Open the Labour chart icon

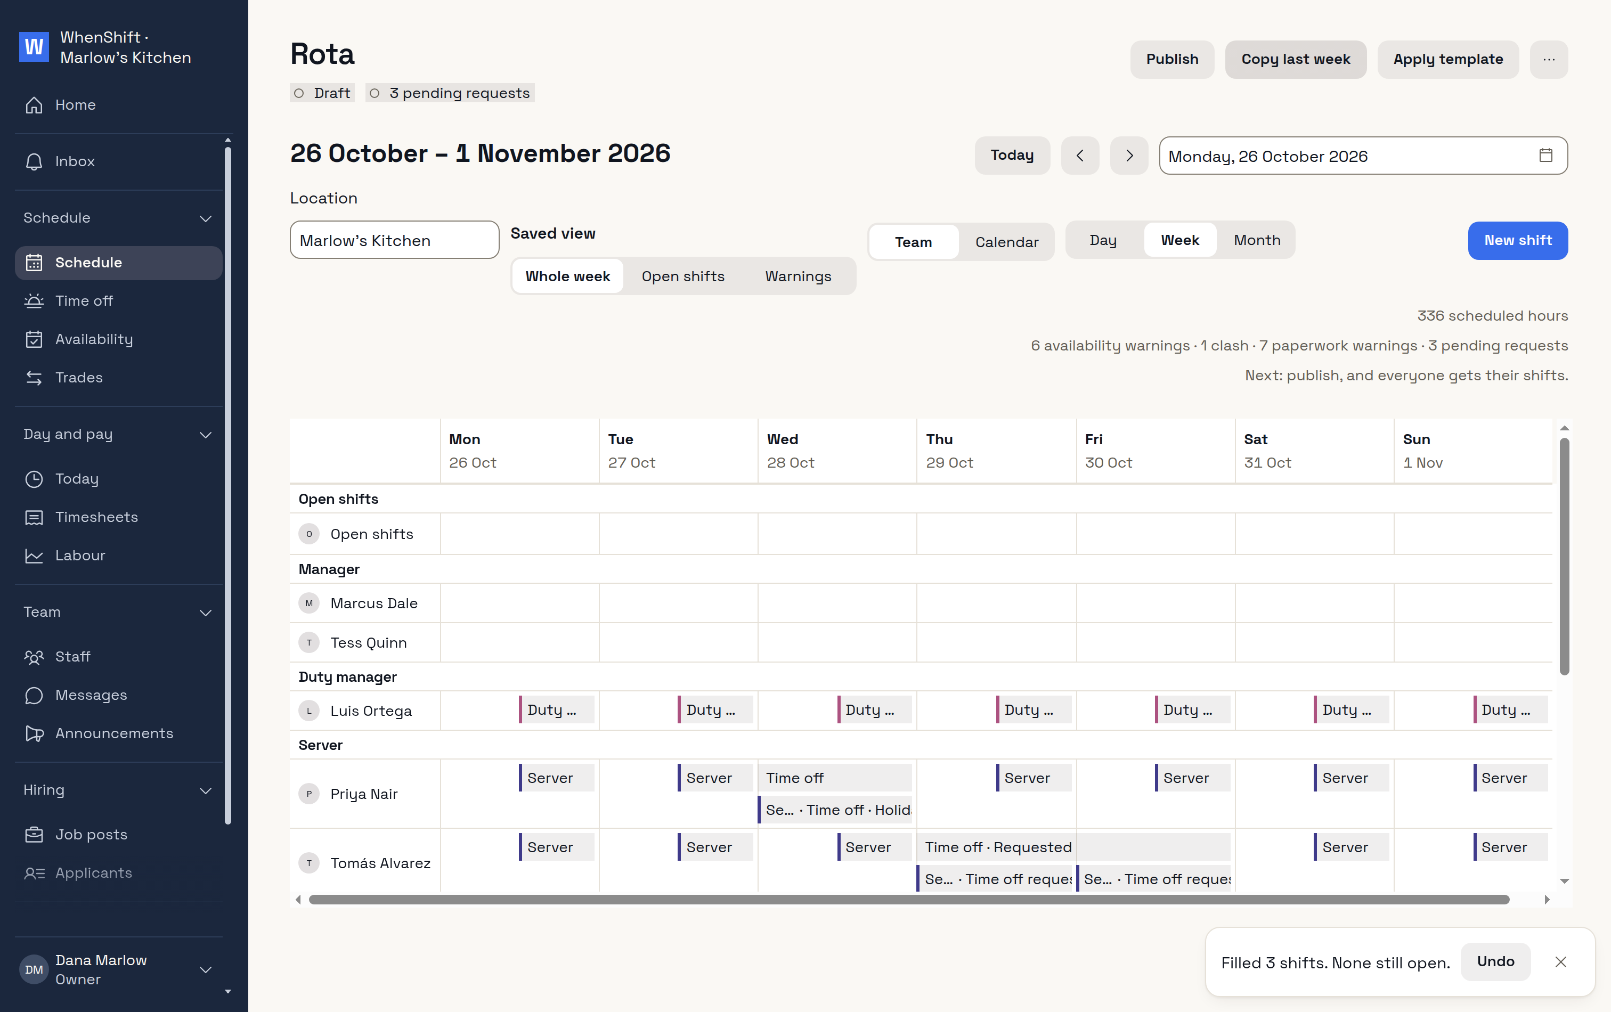[x=34, y=556]
